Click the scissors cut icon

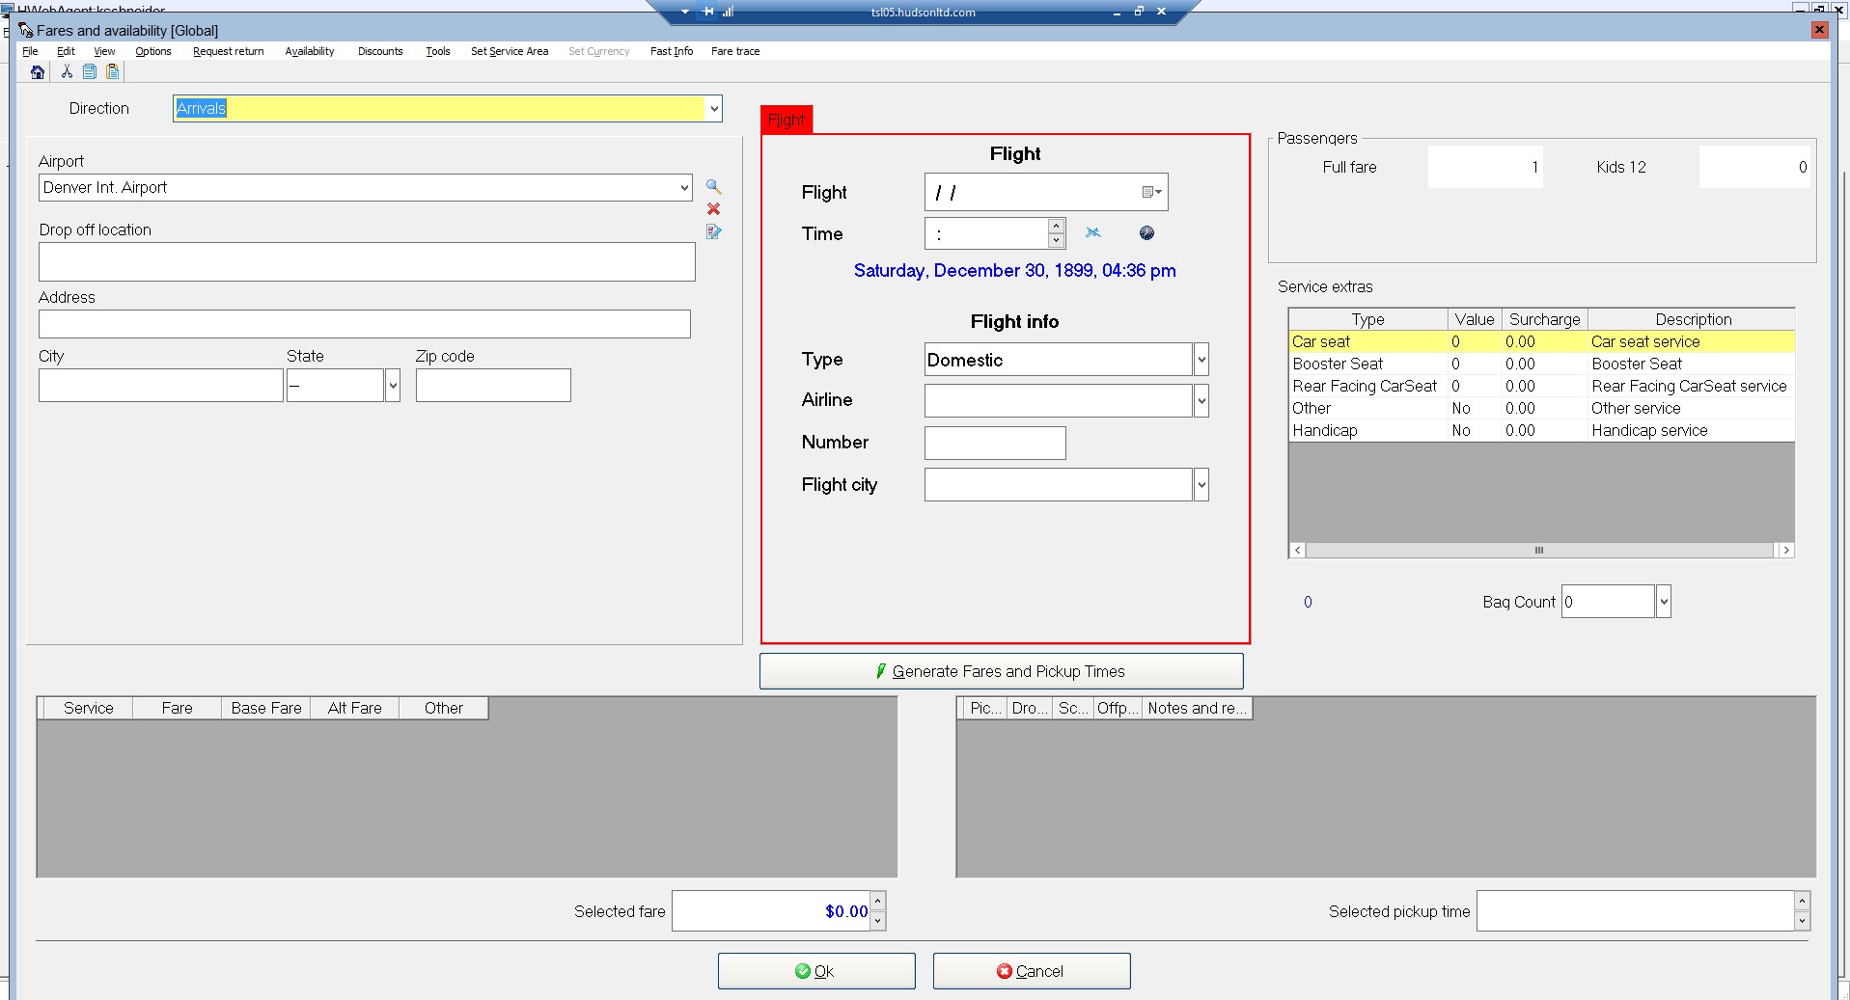[67, 72]
